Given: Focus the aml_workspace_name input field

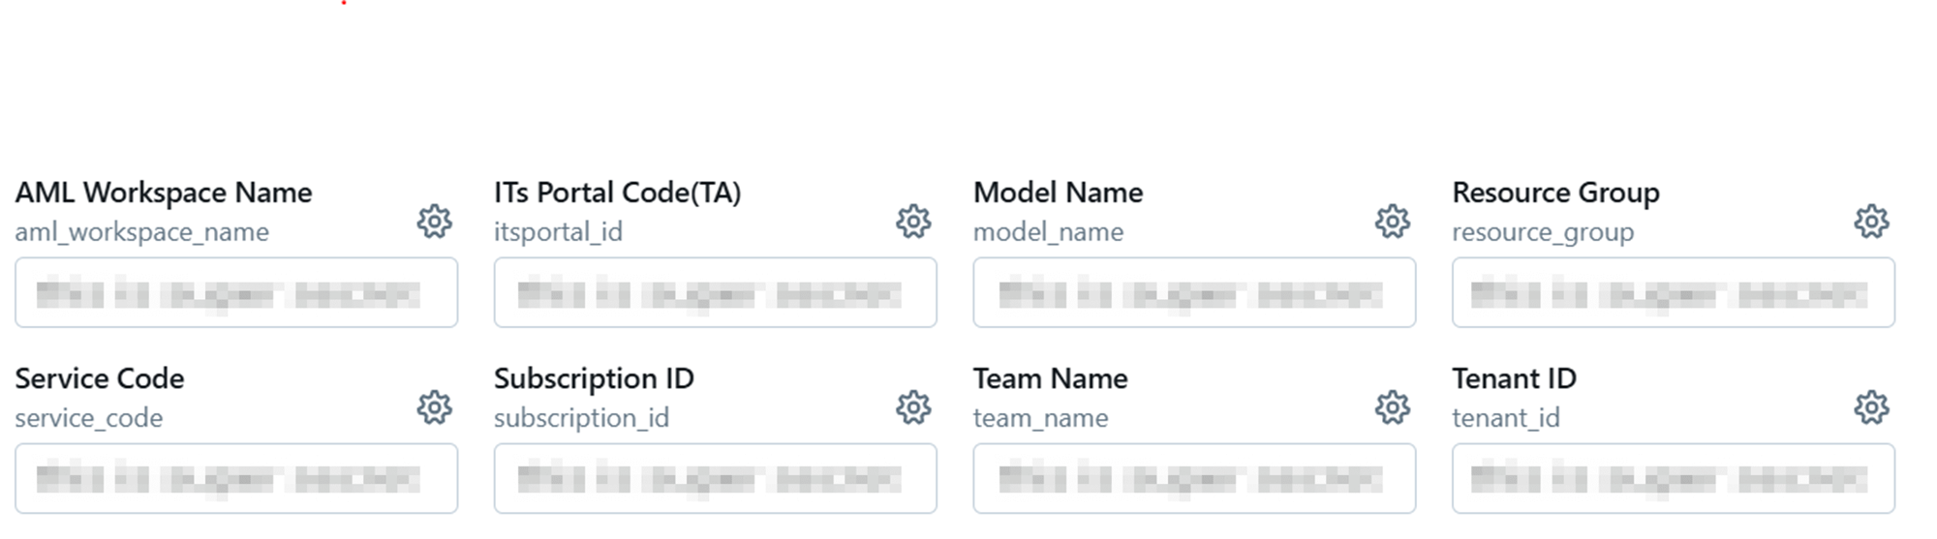Looking at the screenshot, I should pos(236,292).
